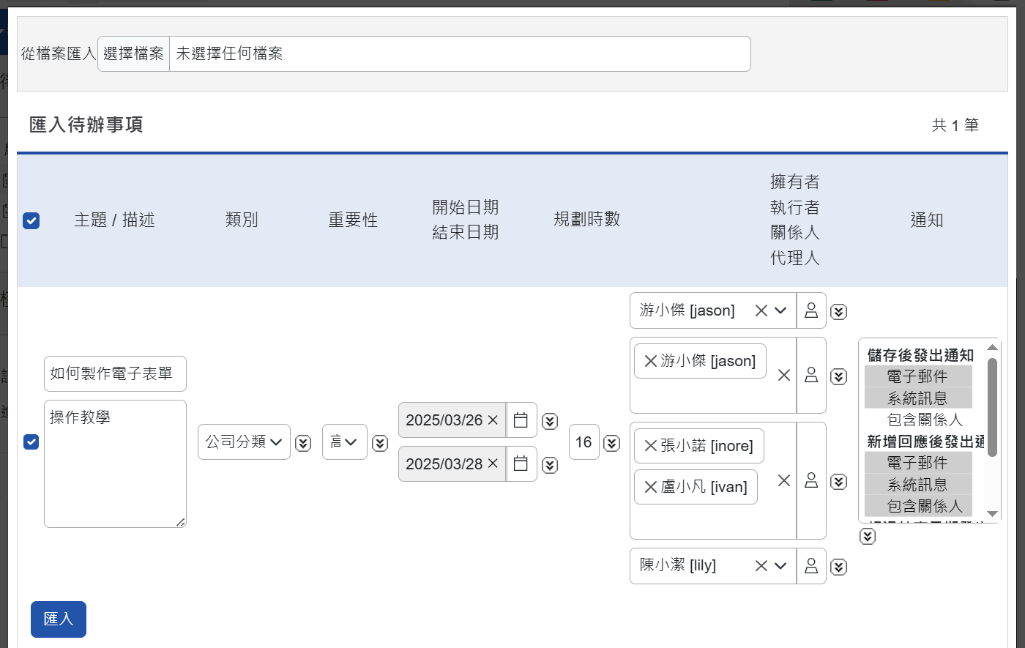Apply importance to all rows double-chevron icon
1025x648 pixels.
point(379,443)
